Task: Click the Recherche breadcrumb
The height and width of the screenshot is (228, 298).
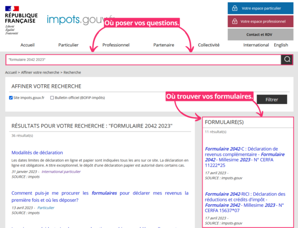Action: tap(72, 72)
